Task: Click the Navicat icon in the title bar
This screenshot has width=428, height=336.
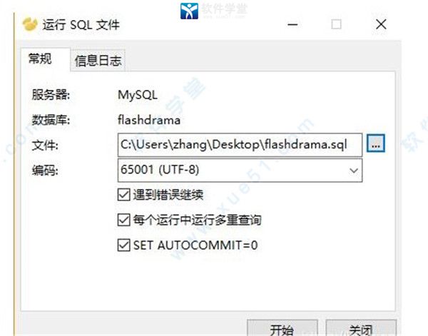Action: pos(30,24)
